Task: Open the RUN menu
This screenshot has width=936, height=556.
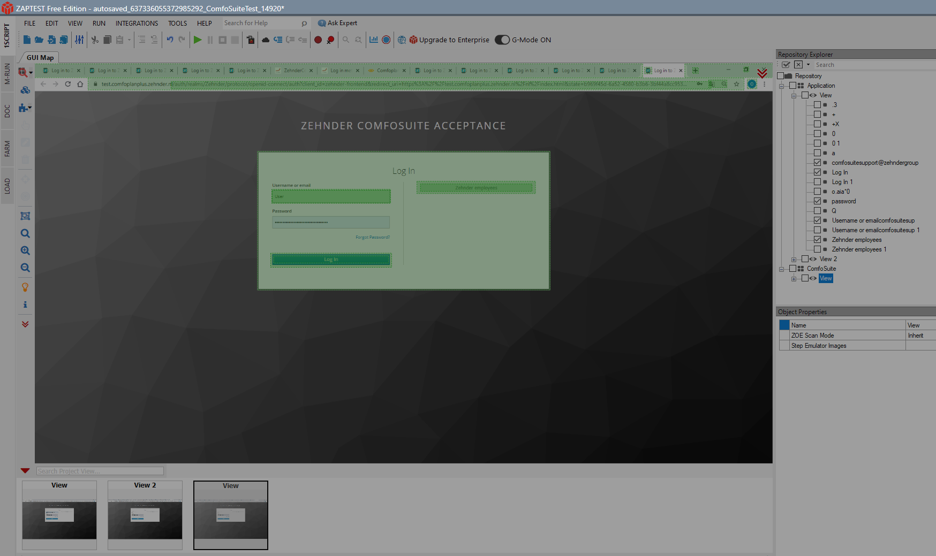Action: (99, 23)
